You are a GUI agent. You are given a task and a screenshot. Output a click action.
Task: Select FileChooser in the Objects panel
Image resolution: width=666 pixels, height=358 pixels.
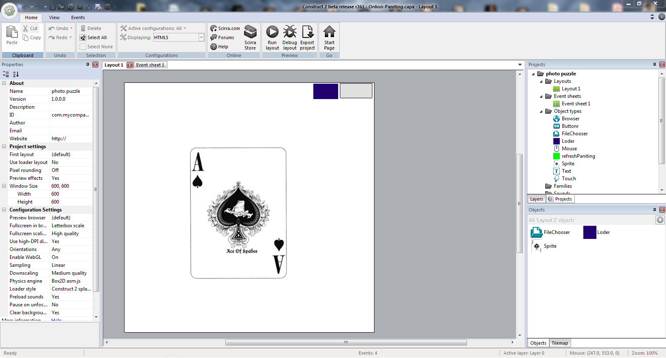coord(550,232)
